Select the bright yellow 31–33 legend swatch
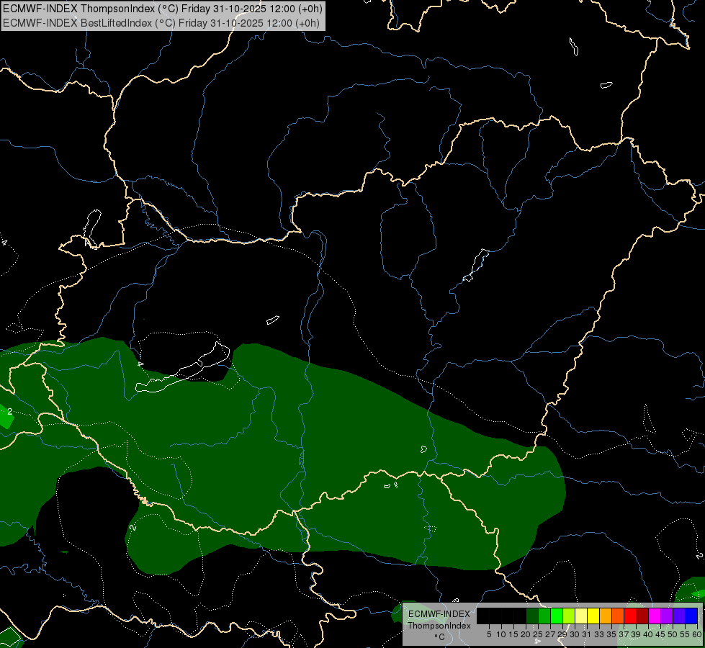This screenshot has height=648, width=705. [593, 616]
